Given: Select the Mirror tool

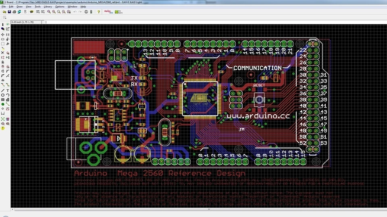Looking at the screenshot, I should pos(3,39).
